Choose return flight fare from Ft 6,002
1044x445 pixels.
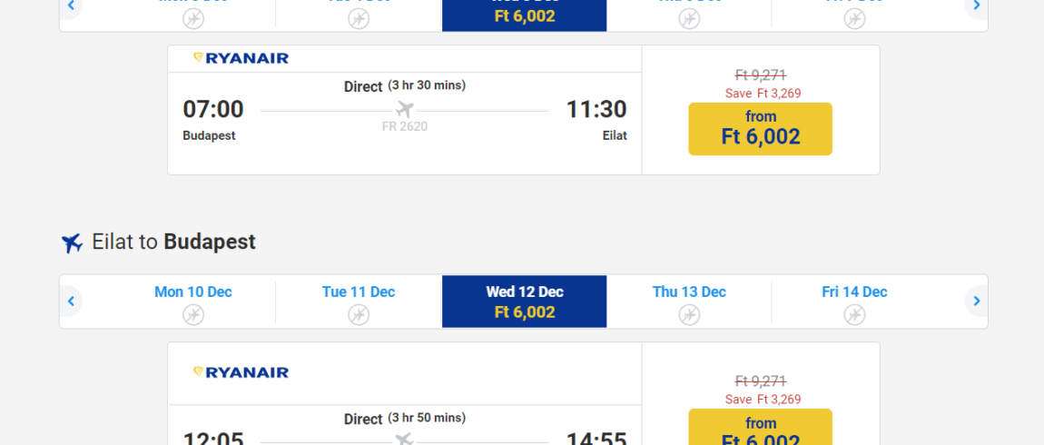761,427
